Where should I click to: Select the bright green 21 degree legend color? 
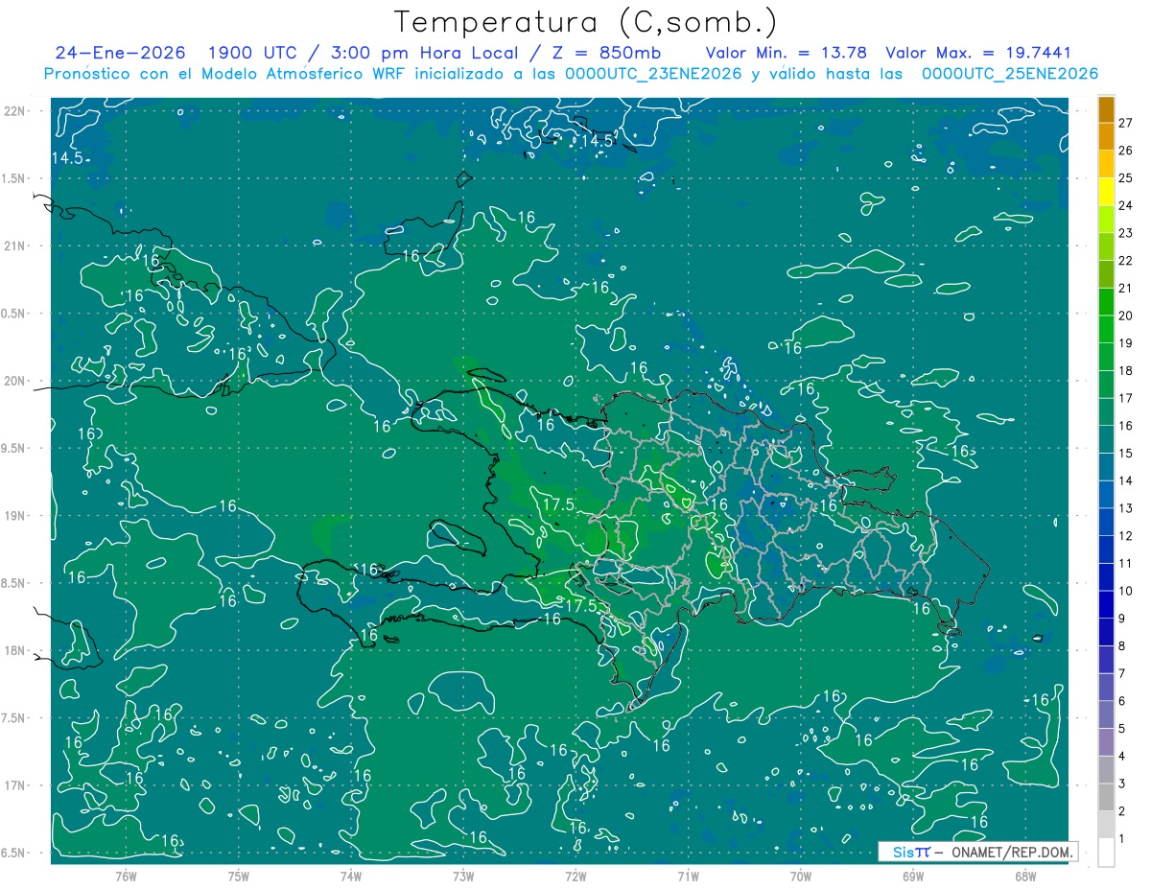click(1106, 274)
